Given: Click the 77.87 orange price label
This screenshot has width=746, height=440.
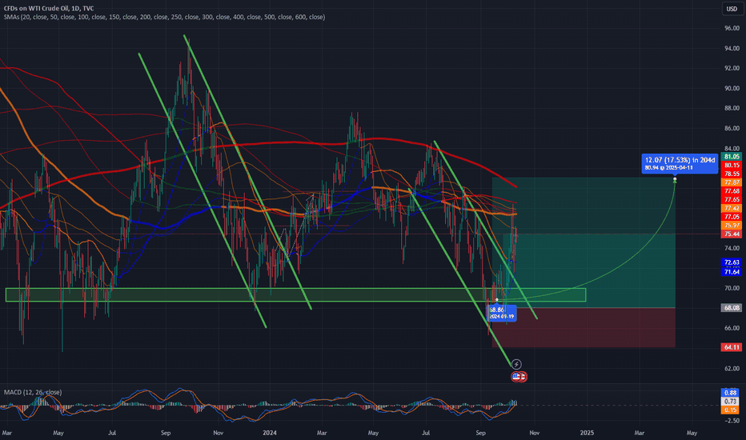Looking at the screenshot, I should pyautogui.click(x=732, y=182).
